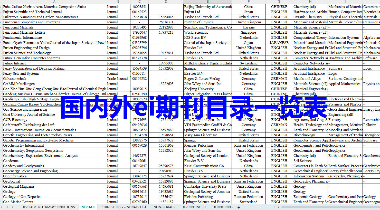Viewport: 380px width, 210px height.
Task: Click the 'Eugen G. Leuze Verlag' cell
Action: pyautogui.click(x=207, y=79)
